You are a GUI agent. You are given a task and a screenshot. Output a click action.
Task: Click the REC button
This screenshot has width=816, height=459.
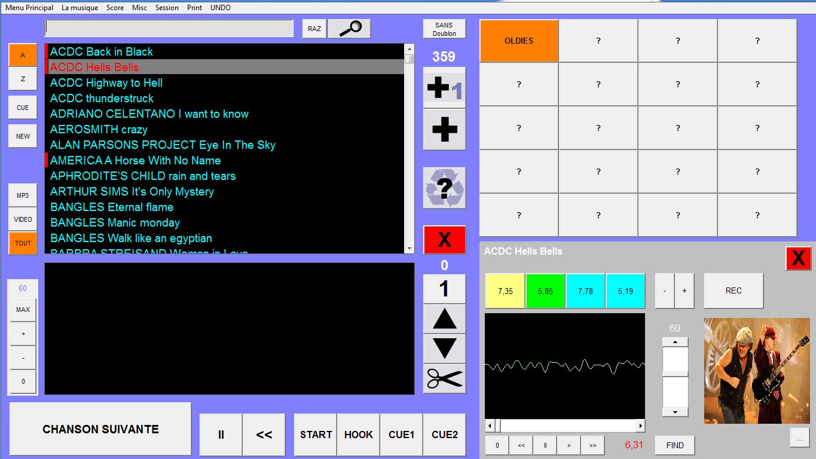734,290
